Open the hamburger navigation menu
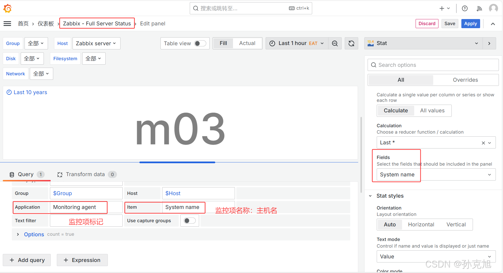Screen dimensions: 503x273 pyautogui.click(x=7, y=23)
